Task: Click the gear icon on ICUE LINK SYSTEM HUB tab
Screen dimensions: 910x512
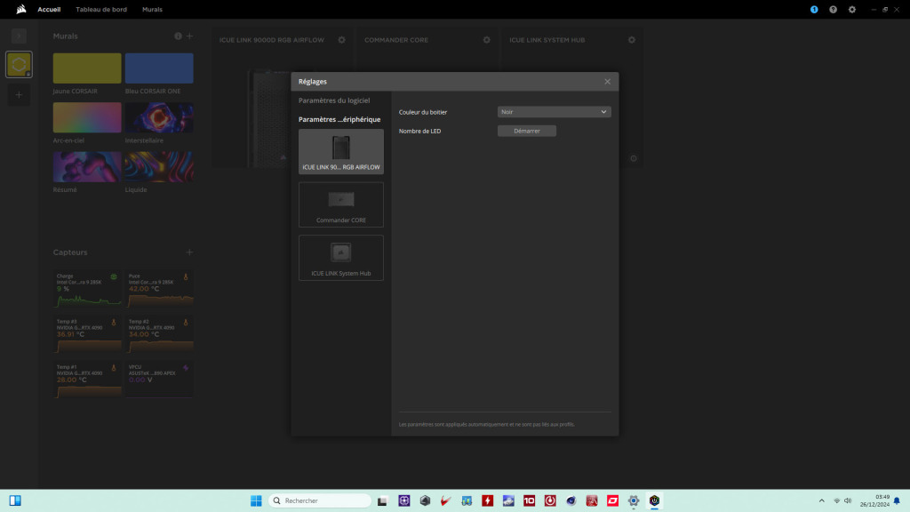Action: (x=632, y=39)
